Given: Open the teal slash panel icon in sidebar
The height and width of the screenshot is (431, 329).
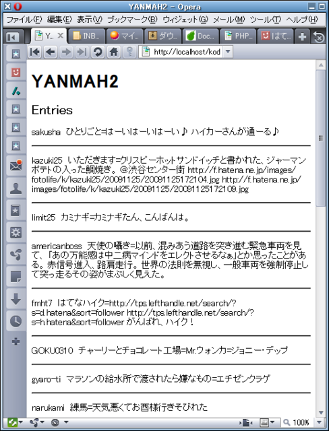Looking at the screenshot, I should click(16, 90).
